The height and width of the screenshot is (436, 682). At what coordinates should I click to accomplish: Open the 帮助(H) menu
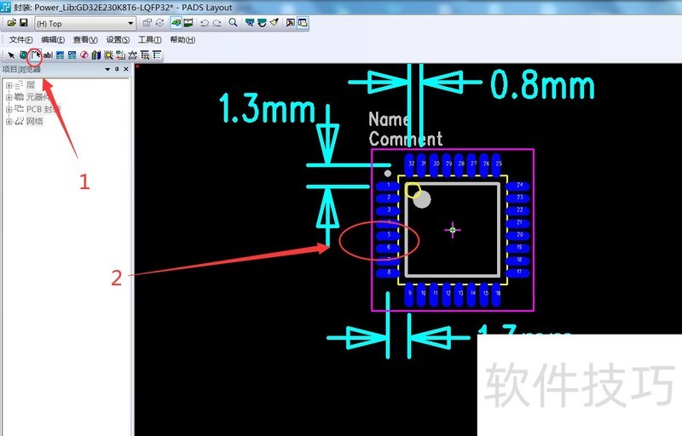182,39
